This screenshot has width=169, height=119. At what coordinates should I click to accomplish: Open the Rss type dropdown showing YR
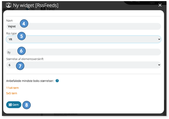point(84,39)
